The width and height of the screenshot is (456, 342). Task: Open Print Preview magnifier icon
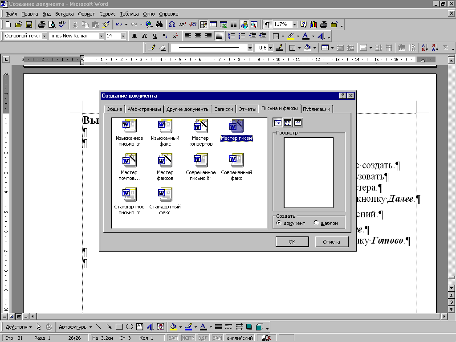(x=52, y=24)
